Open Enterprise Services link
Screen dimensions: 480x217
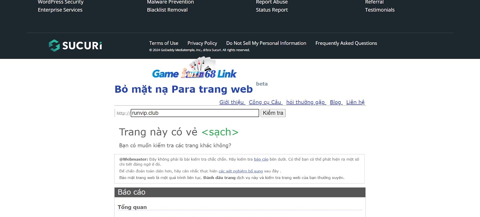point(60,10)
